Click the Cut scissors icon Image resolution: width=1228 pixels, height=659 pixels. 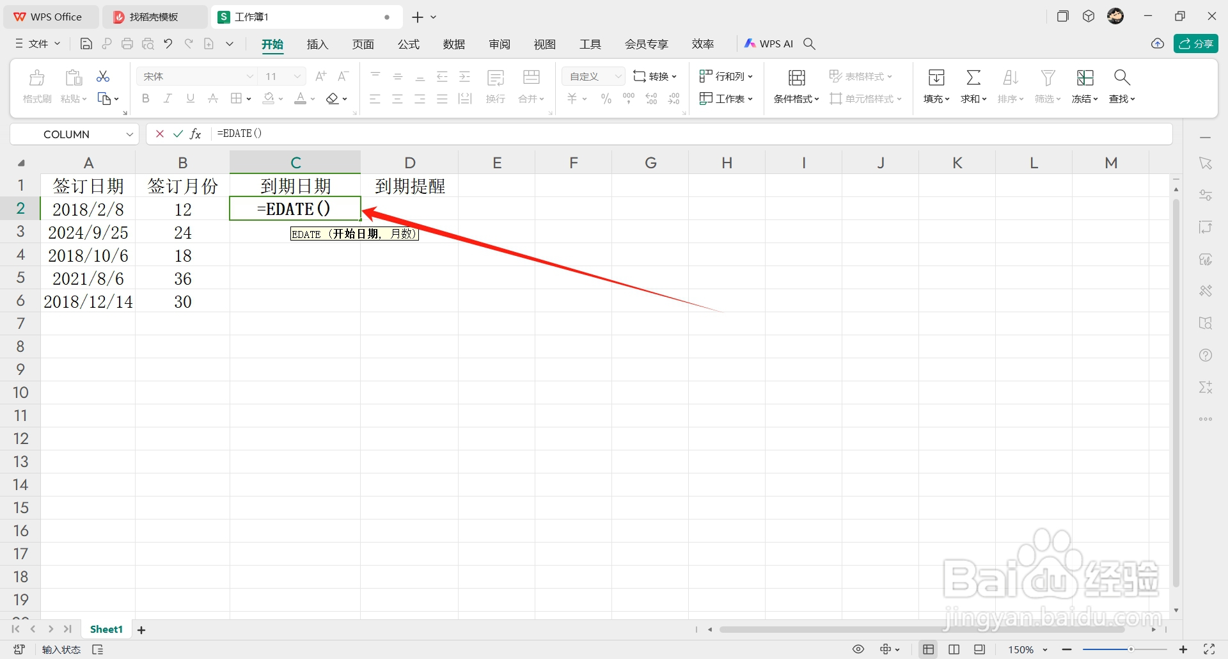[x=103, y=76]
